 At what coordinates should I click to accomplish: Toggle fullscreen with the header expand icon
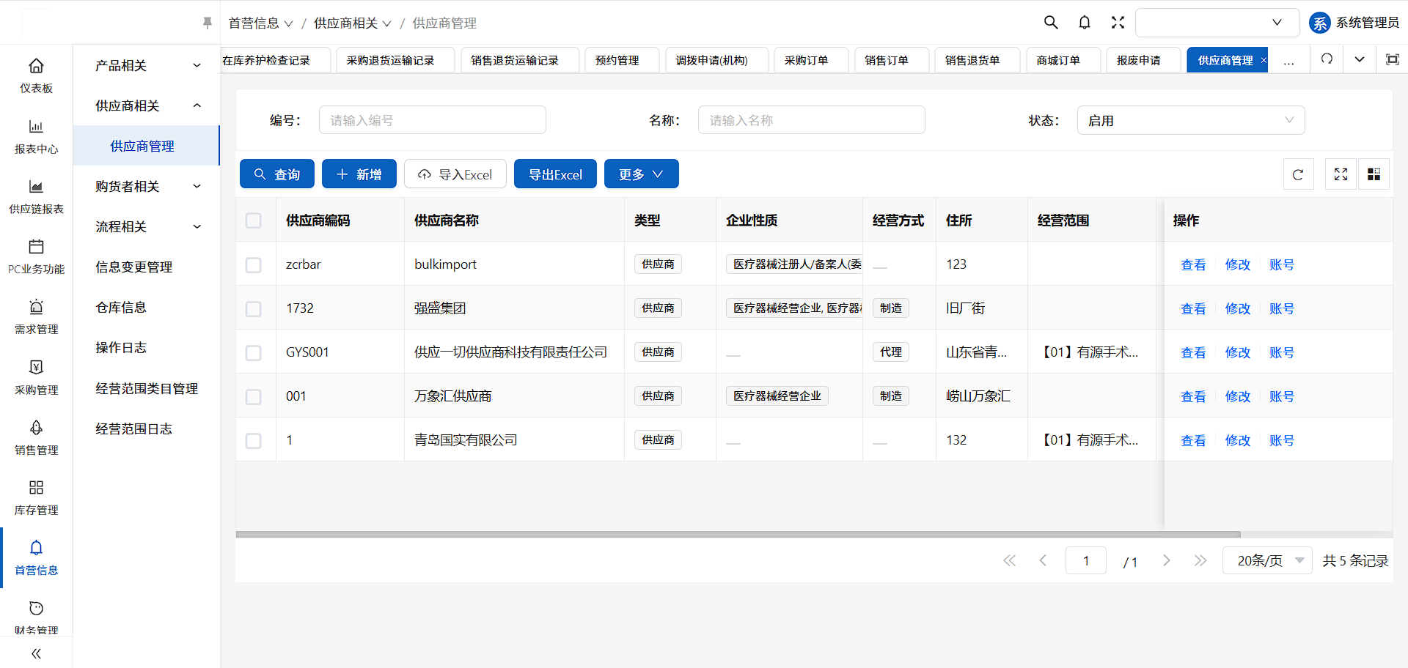tap(1117, 23)
